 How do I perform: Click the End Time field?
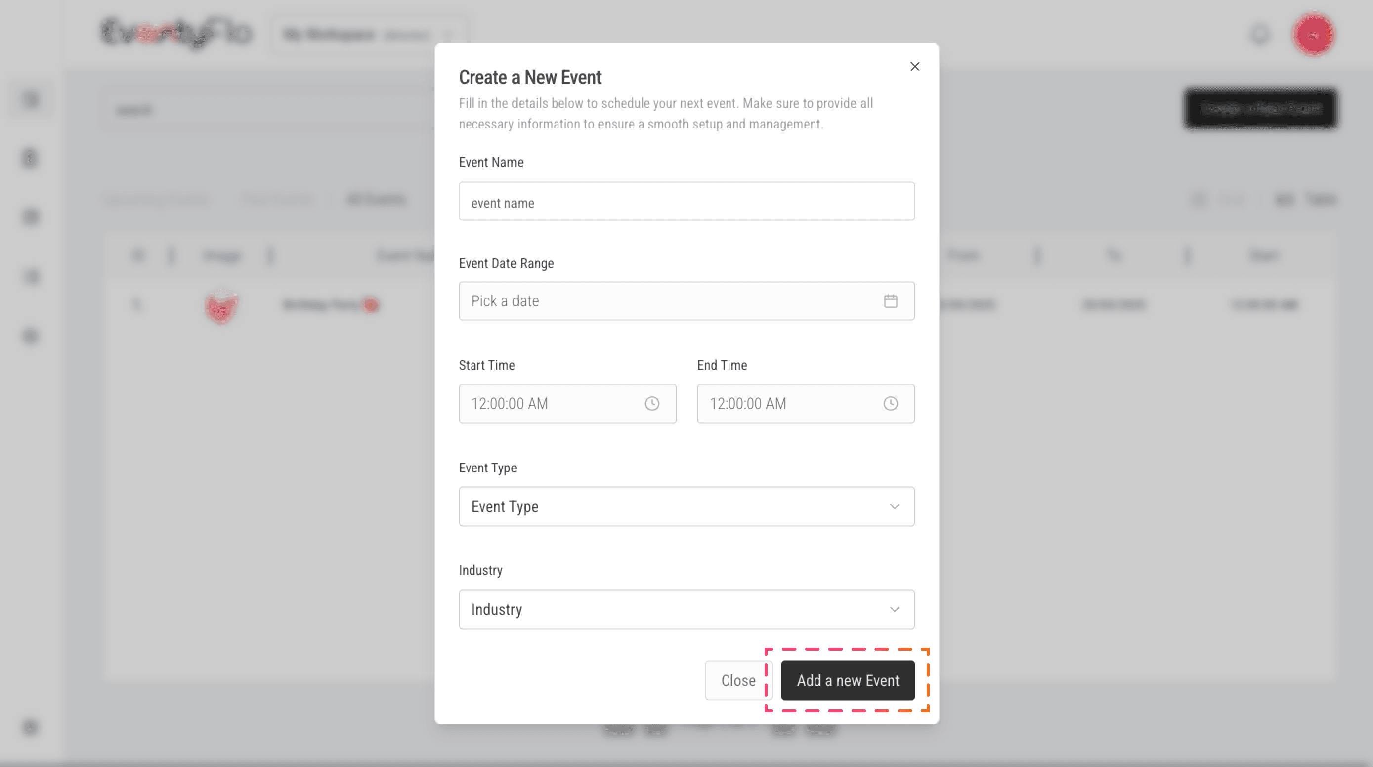(x=805, y=403)
